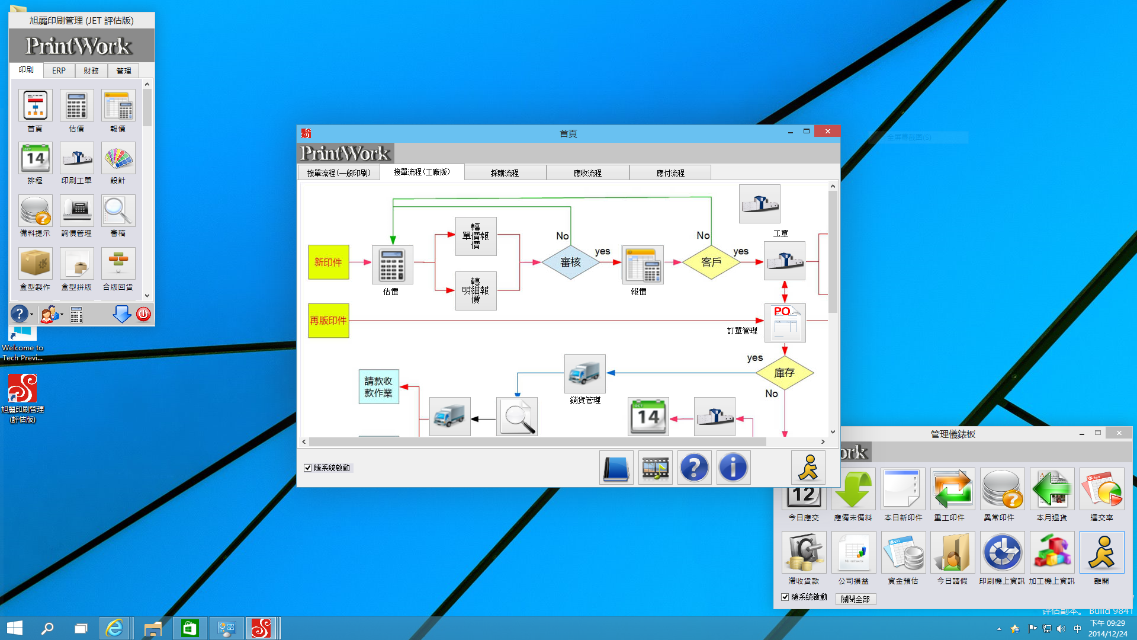Image resolution: width=1137 pixels, height=640 pixels.
Task: Open 印刷機上資訊 in the dashboard
Action: click(1002, 552)
